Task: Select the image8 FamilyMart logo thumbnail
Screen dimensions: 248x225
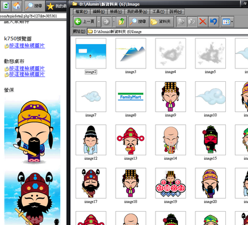Action: (131, 97)
